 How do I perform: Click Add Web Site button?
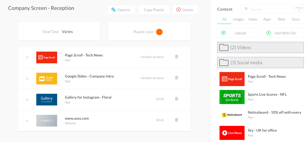283,33
